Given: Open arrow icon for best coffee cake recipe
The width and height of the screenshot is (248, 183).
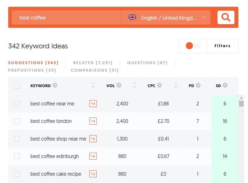Looking at the screenshot, I should 93,174.
